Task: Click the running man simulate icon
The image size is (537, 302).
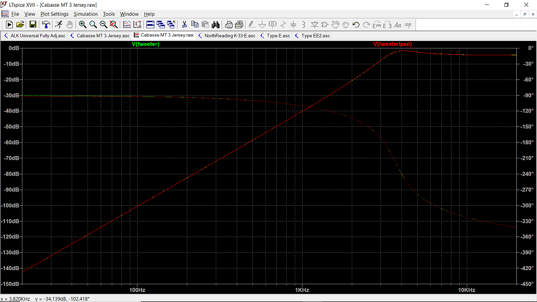Action: coord(59,25)
